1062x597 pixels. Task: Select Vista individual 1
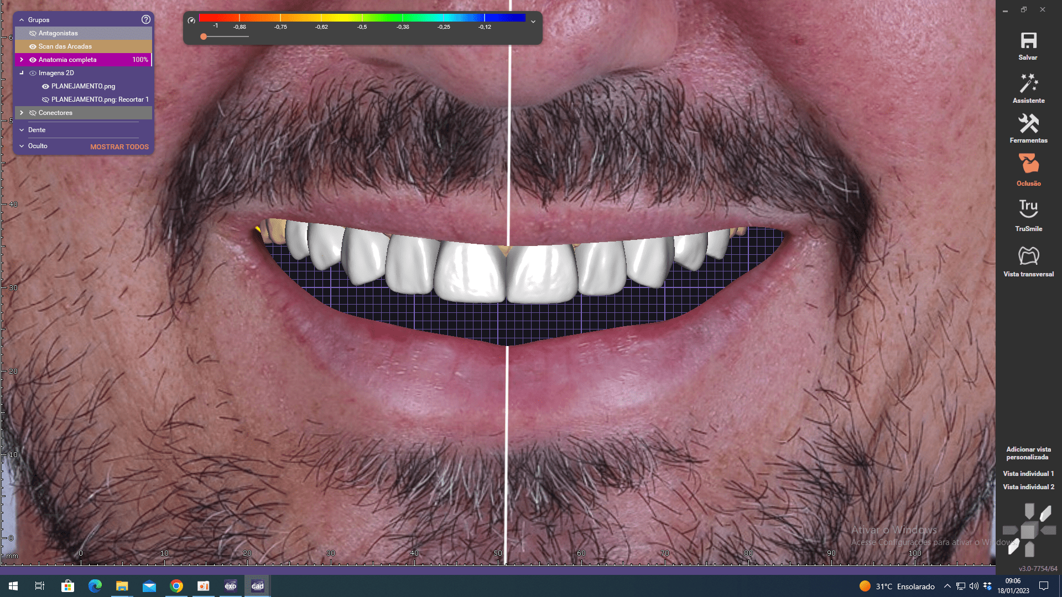[x=1028, y=474]
